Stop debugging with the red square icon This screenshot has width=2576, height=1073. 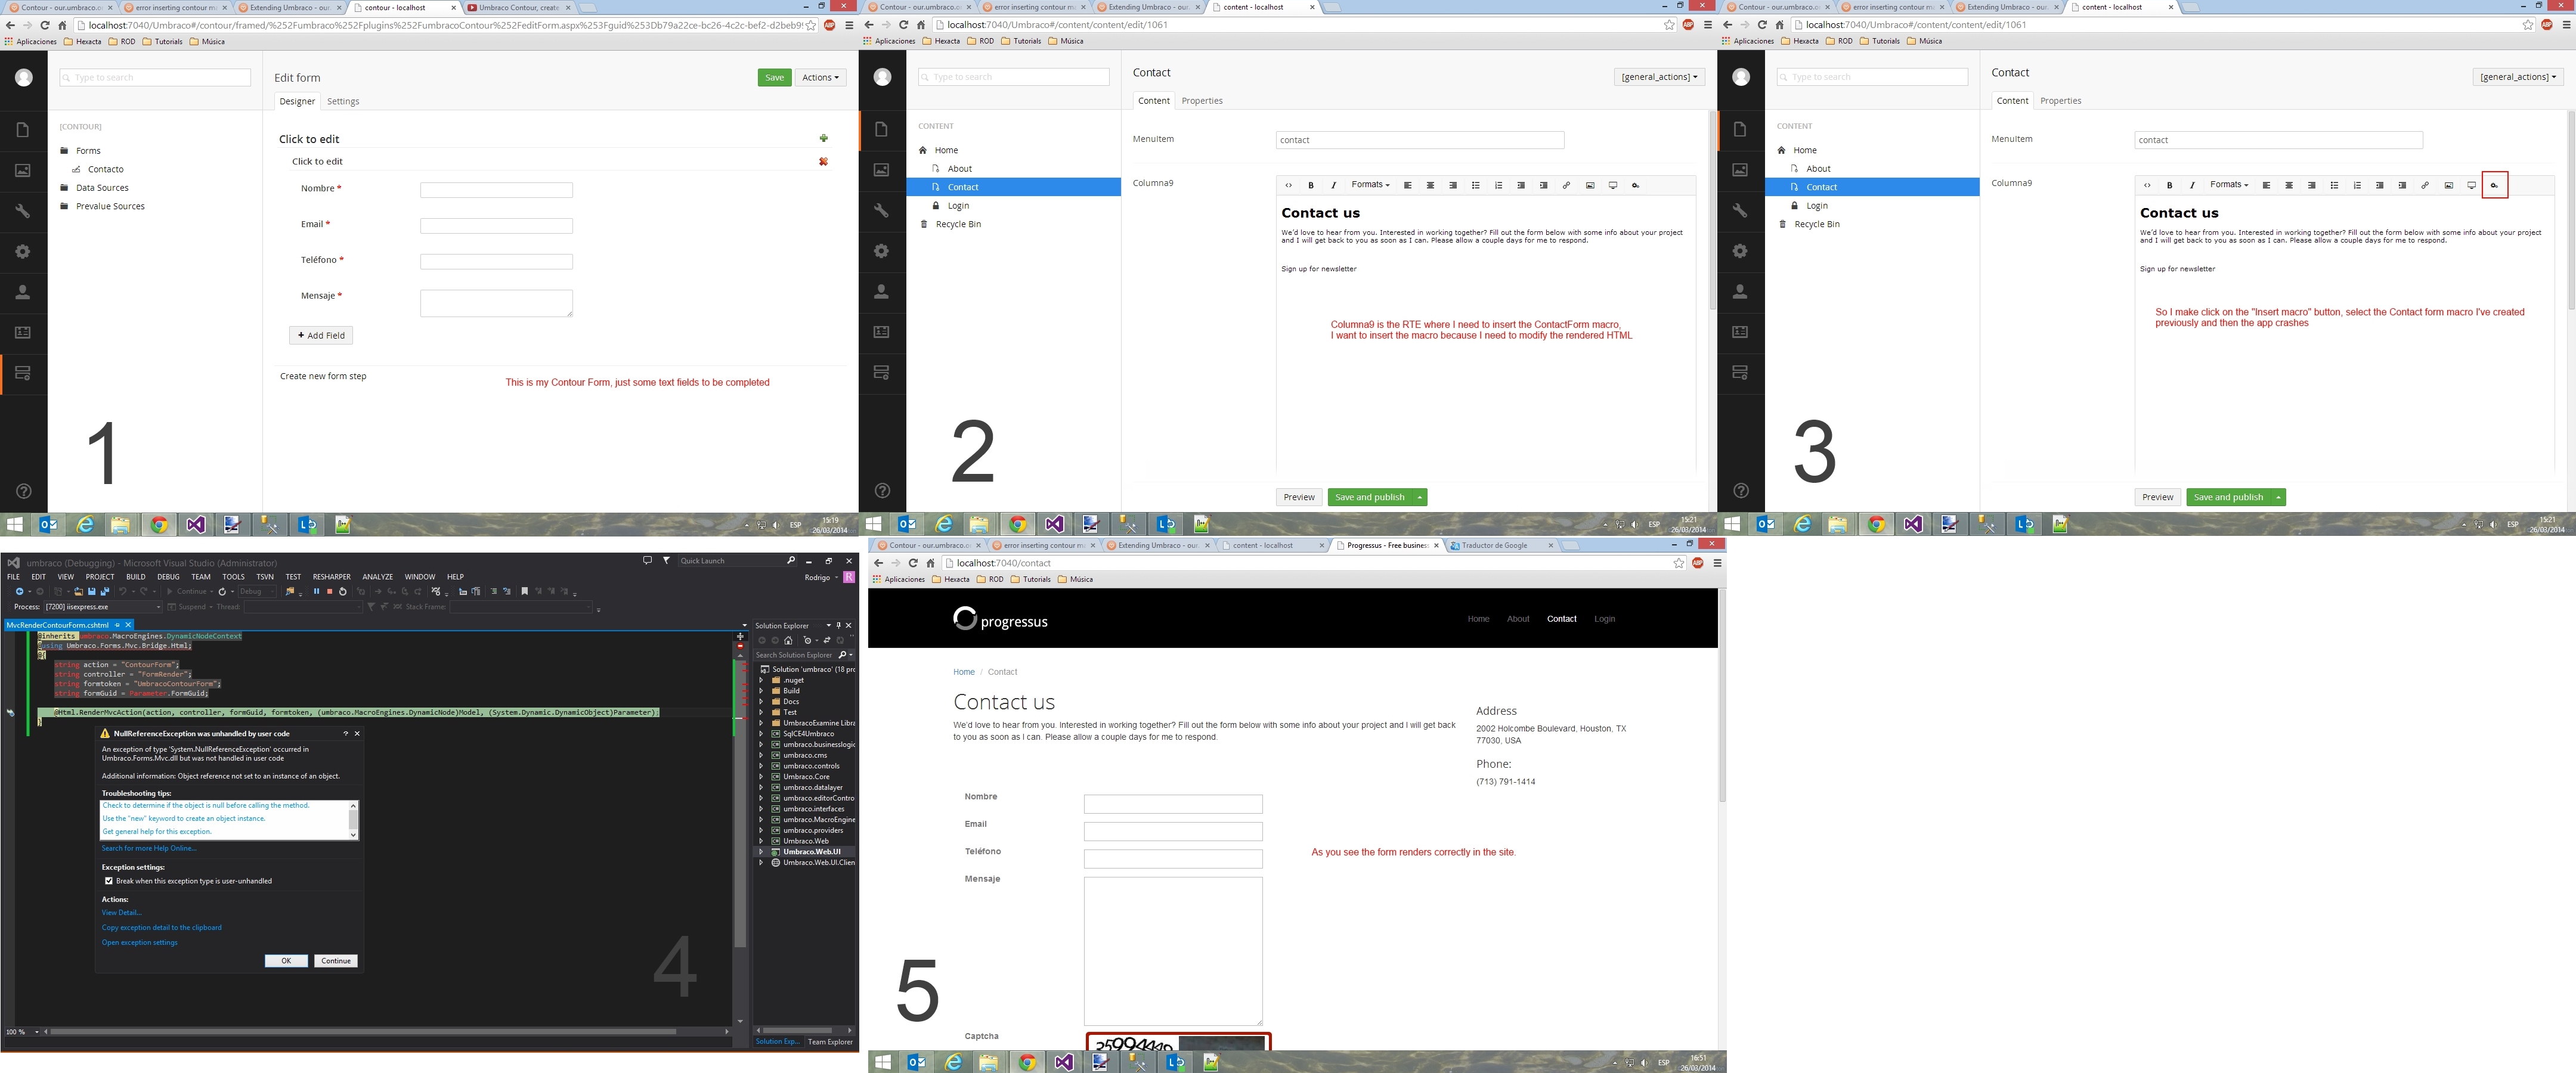coord(329,591)
